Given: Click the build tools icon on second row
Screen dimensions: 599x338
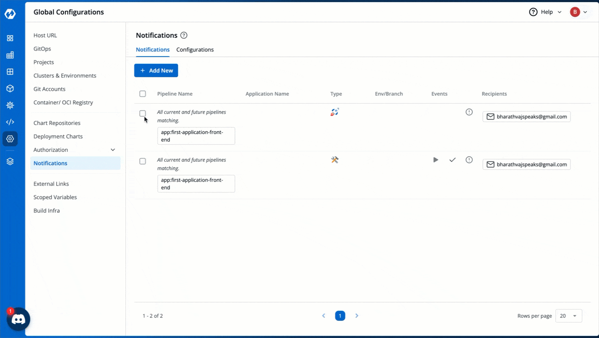Looking at the screenshot, I should [334, 159].
